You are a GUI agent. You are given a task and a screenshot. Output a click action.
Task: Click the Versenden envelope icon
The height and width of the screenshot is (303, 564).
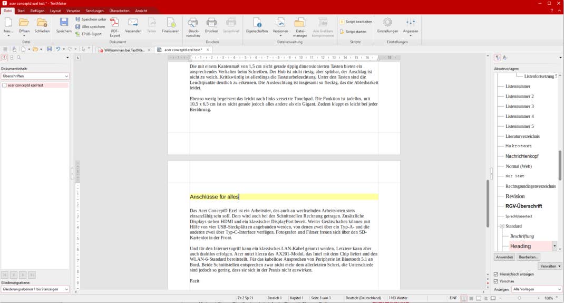pyautogui.click(x=133, y=22)
